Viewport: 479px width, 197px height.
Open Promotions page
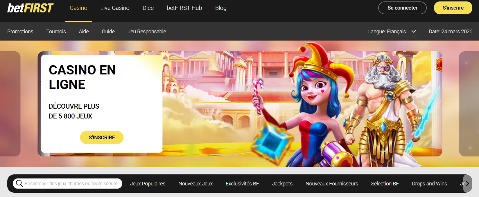point(20,32)
